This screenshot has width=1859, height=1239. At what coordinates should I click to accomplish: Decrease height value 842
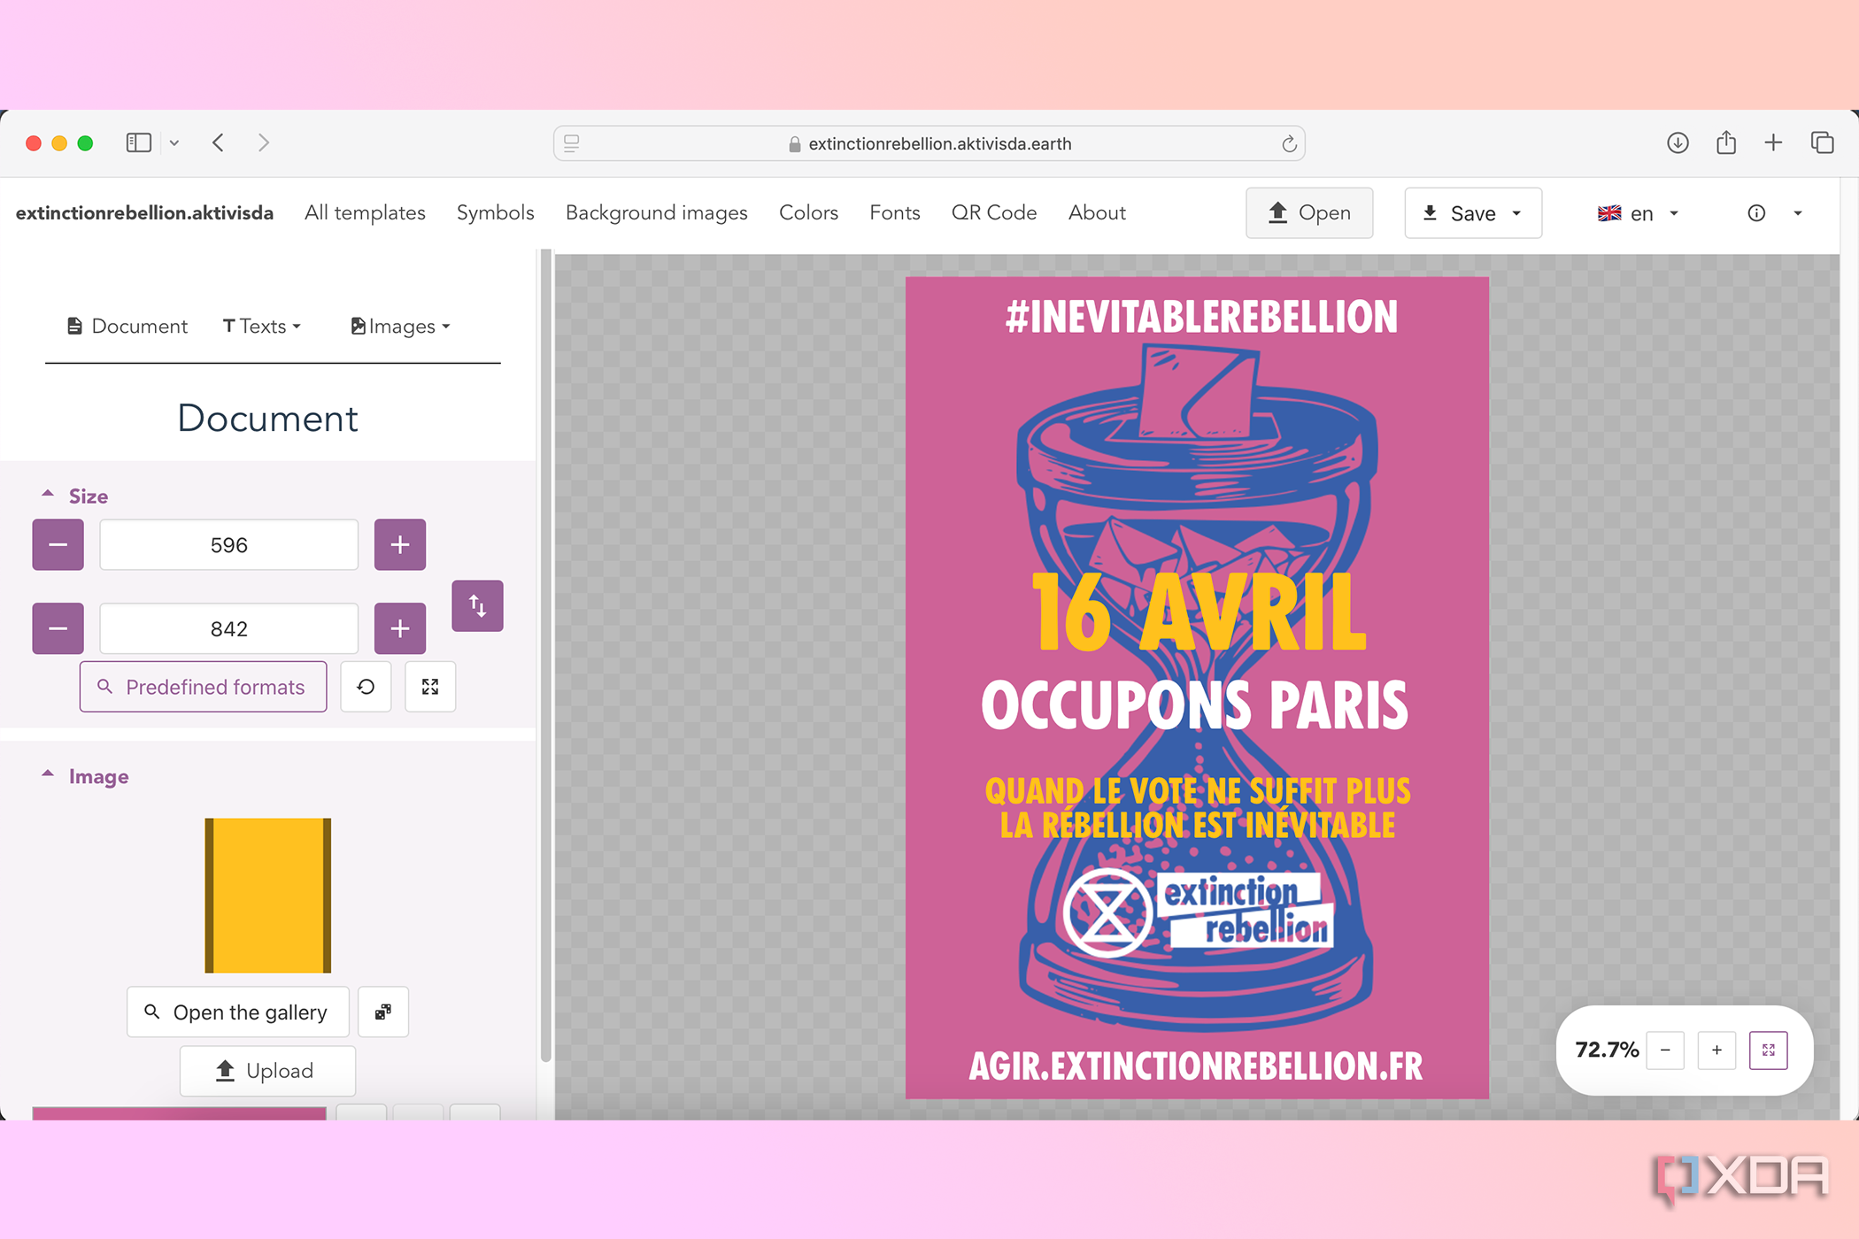[x=58, y=629]
